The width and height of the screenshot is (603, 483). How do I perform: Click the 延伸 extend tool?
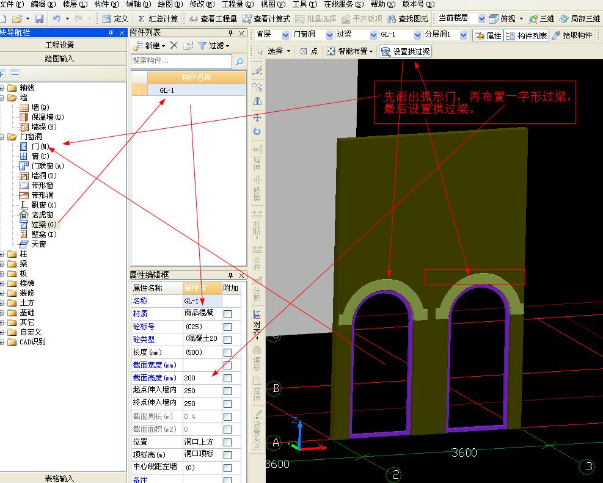257,158
